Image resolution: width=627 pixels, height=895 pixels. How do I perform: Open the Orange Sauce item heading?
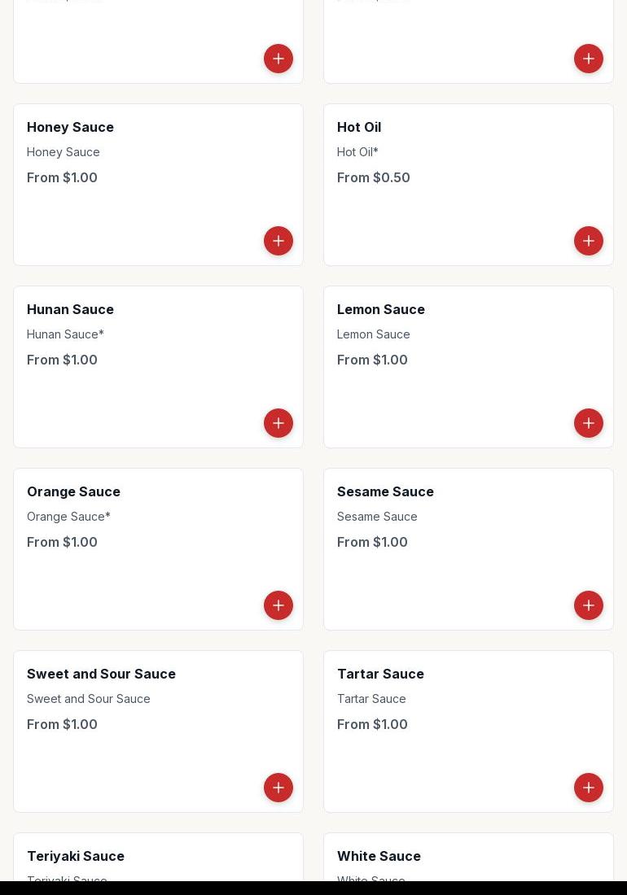(73, 491)
